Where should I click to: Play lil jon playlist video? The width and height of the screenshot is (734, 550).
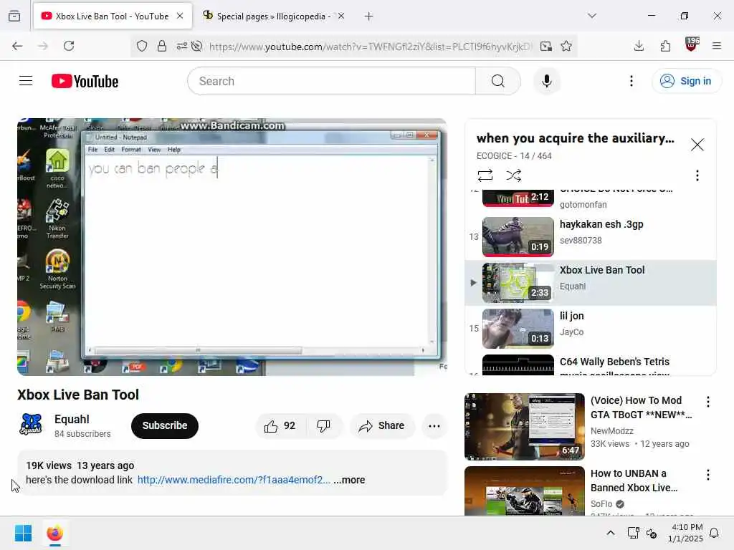pyautogui.click(x=591, y=328)
